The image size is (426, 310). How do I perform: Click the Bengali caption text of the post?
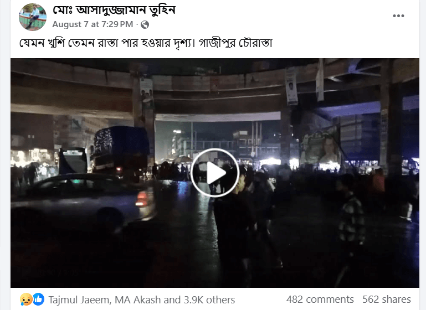coord(146,43)
